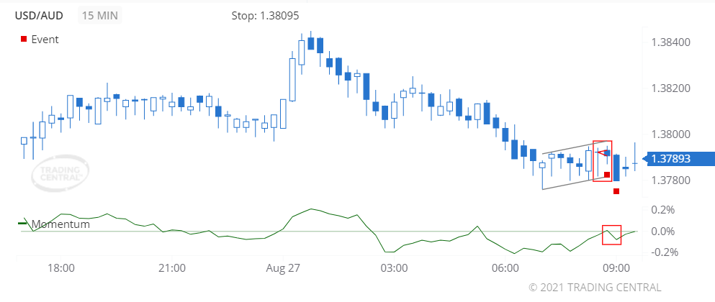
Task: Click the red arrow in the pattern box
Action: (x=601, y=152)
